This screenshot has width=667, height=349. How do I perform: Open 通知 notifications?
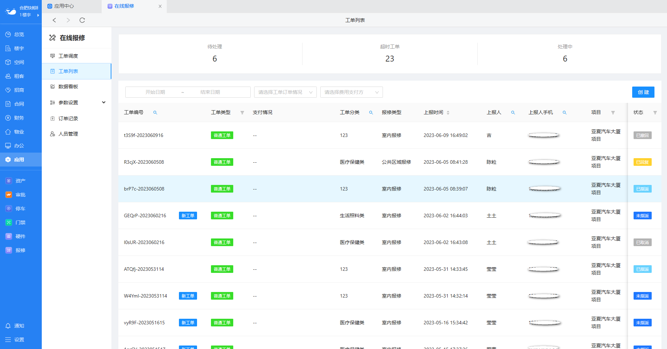pyautogui.click(x=21, y=326)
